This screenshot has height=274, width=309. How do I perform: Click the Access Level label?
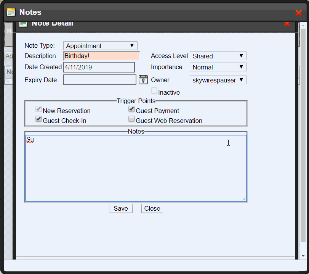pos(169,56)
